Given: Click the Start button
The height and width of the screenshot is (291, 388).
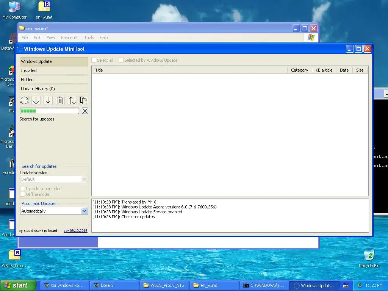Looking at the screenshot, I should [18, 285].
